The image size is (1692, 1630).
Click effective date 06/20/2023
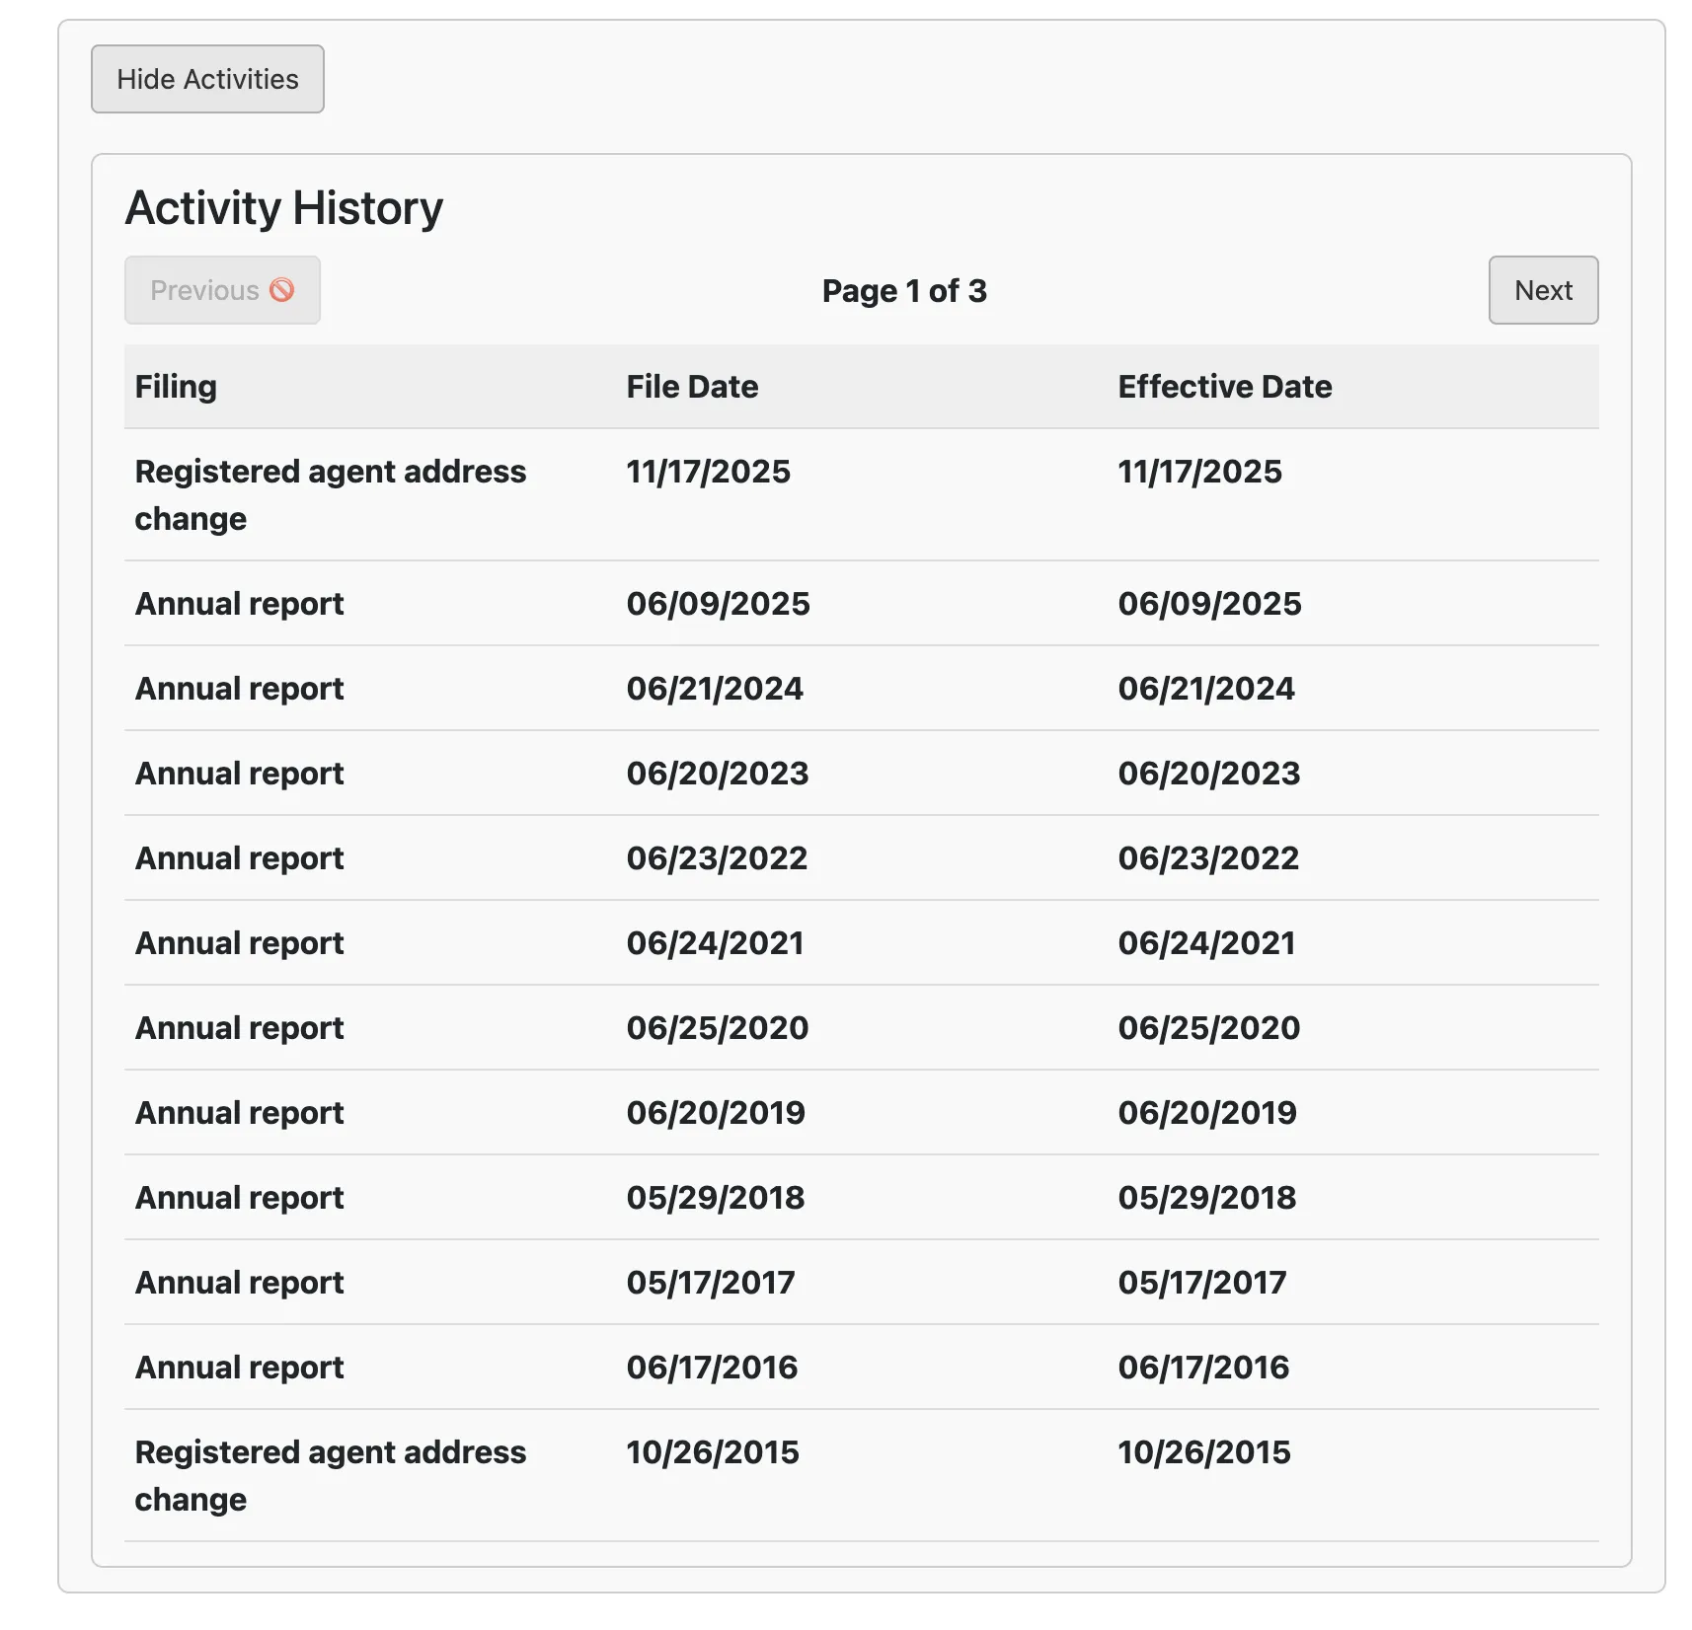tap(1209, 774)
